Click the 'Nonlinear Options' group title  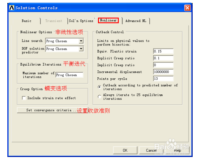point(36,32)
